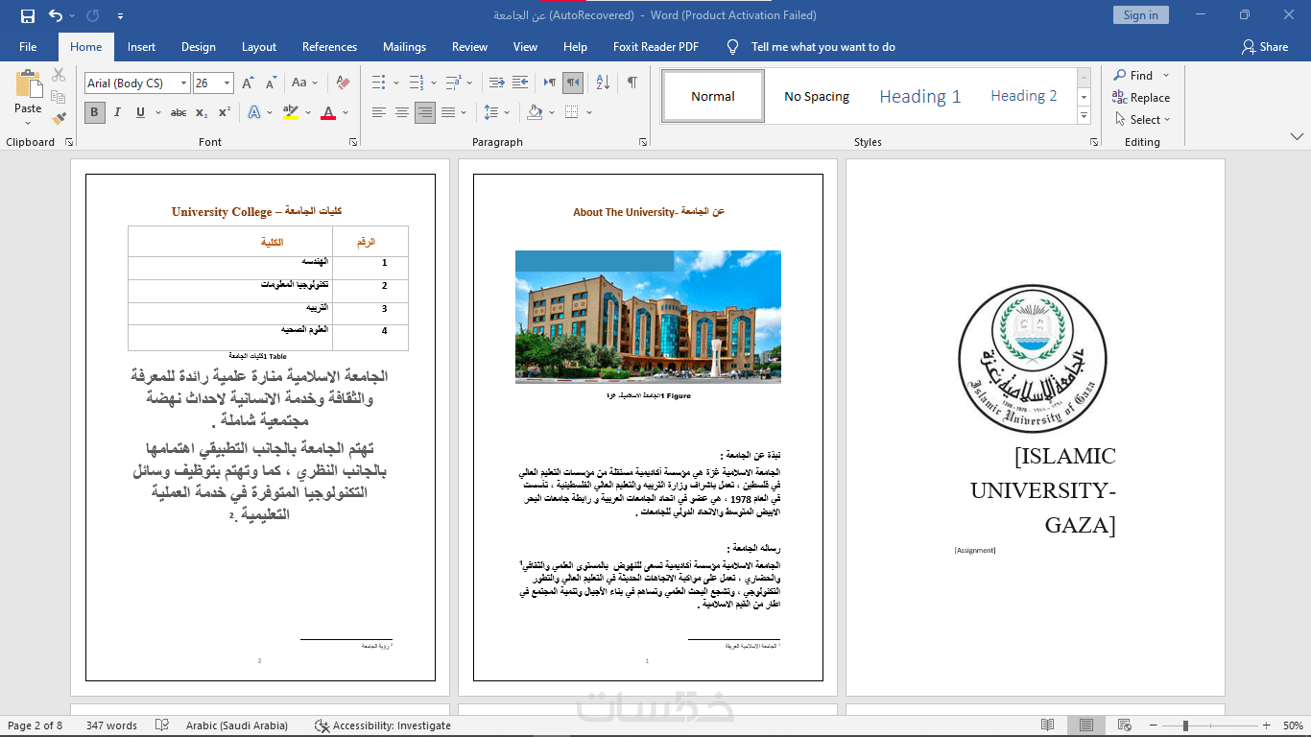Apply subscript formatting
This screenshot has height=737, width=1311.
click(x=202, y=112)
